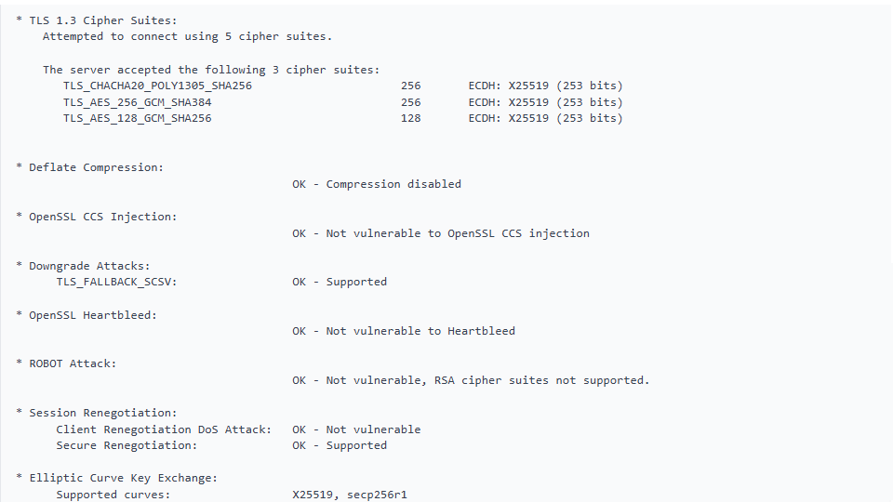Click the ROBOT Attack heading
893x502 pixels.
point(73,363)
